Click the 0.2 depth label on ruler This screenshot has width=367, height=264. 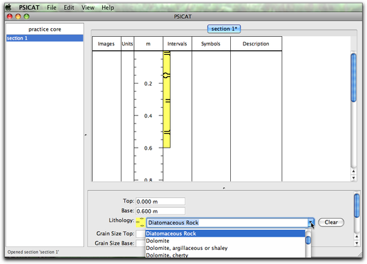pyautogui.click(x=148, y=84)
